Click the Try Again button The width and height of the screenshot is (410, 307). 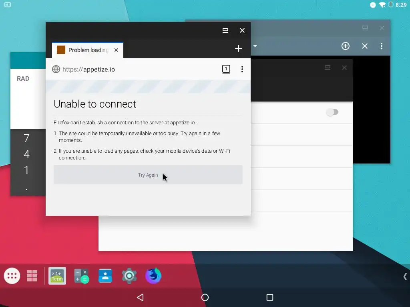pyautogui.click(x=148, y=175)
